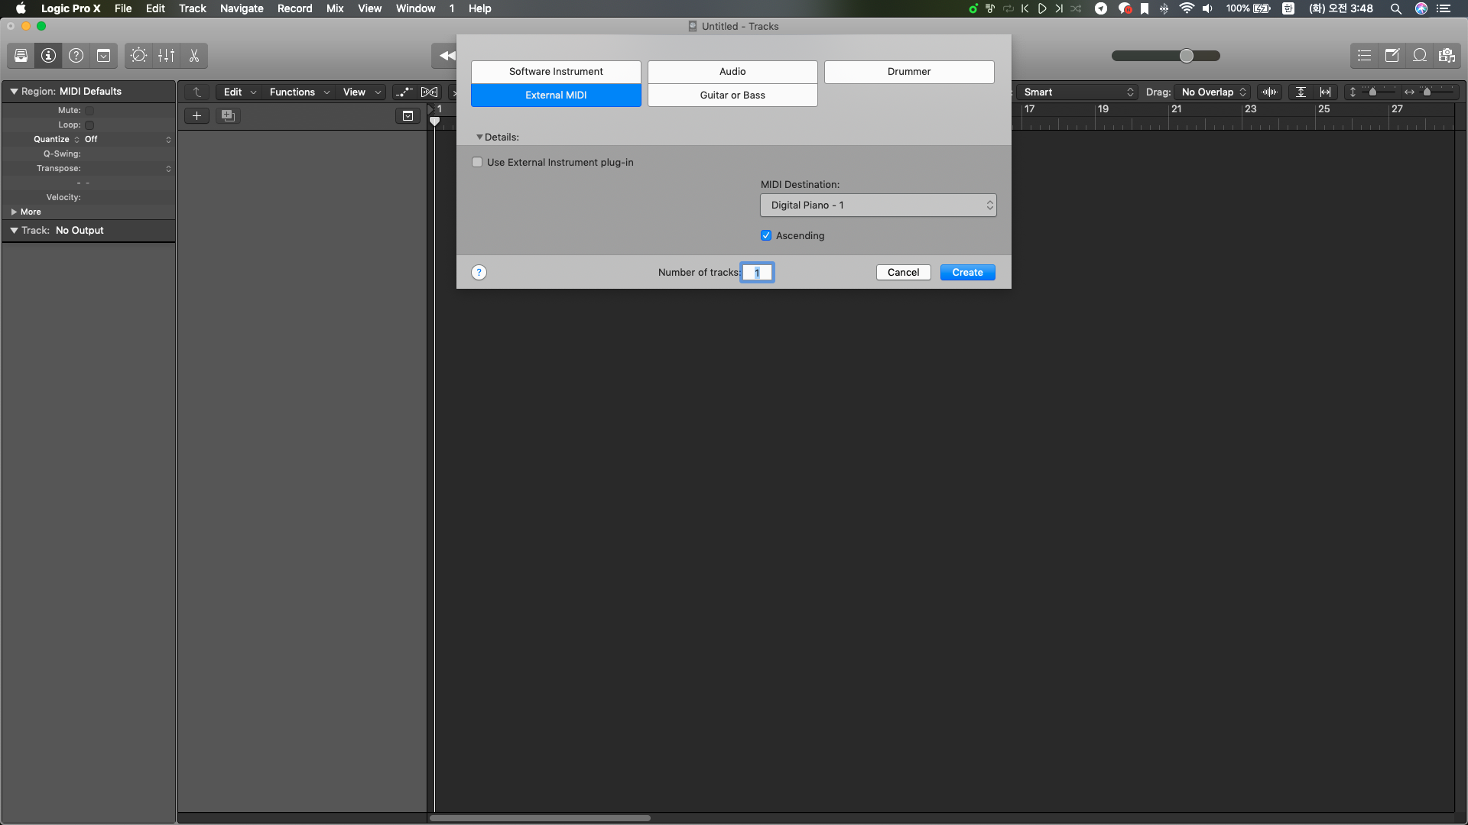Toggle the Smart Controls knob icon
Viewport: 1468px width, 825px height.
tap(138, 56)
